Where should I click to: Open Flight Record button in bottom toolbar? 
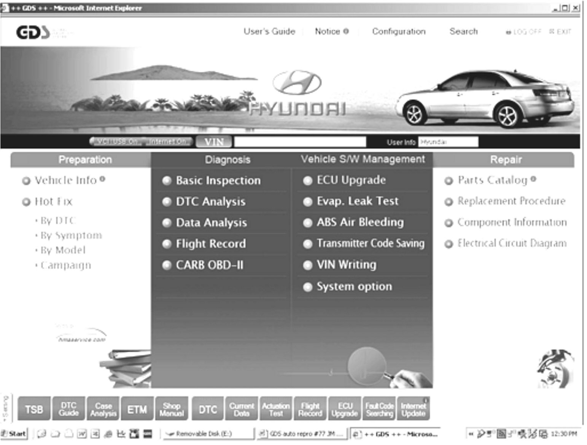(310, 409)
